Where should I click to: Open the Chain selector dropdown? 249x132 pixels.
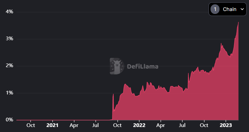(227, 9)
